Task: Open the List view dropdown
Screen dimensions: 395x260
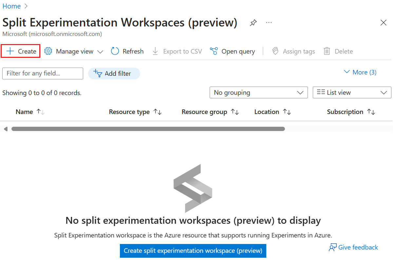Action: coord(352,92)
